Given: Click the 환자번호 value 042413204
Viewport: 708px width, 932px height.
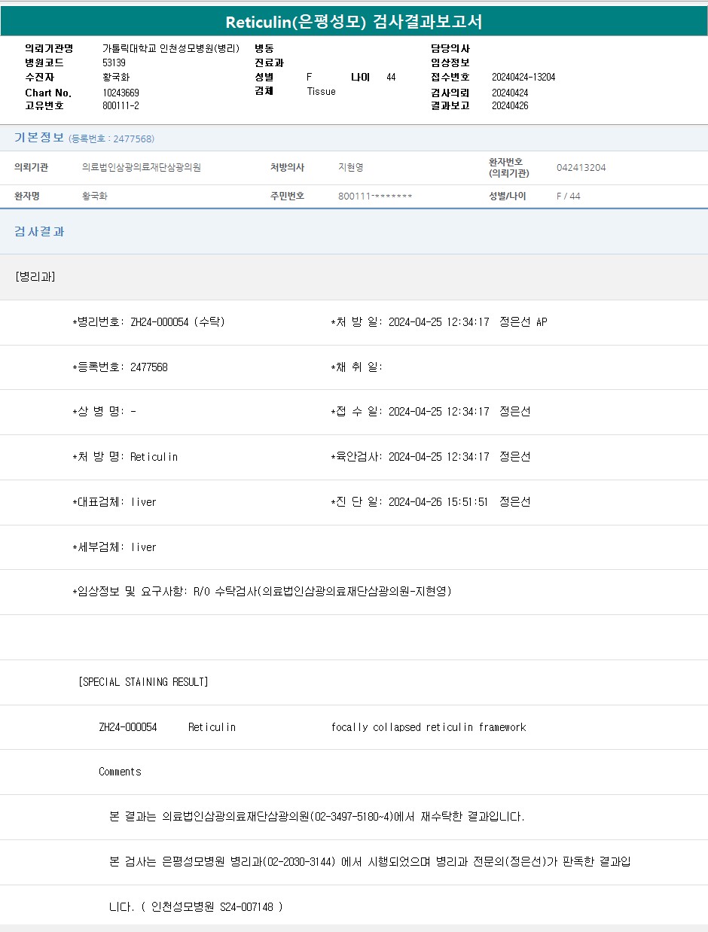Looking at the screenshot, I should (x=581, y=167).
